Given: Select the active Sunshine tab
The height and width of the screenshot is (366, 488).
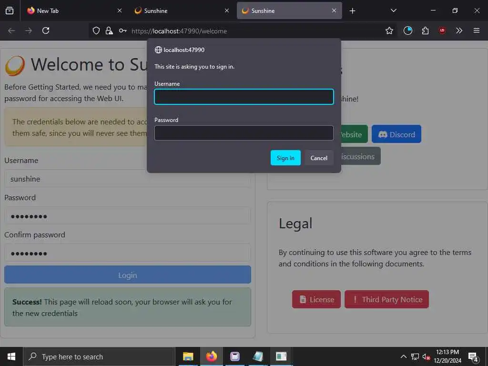Looking at the screenshot, I should click(x=289, y=10).
